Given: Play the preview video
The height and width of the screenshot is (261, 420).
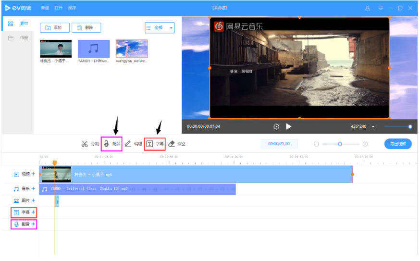Looking at the screenshot, I should pyautogui.click(x=288, y=126).
